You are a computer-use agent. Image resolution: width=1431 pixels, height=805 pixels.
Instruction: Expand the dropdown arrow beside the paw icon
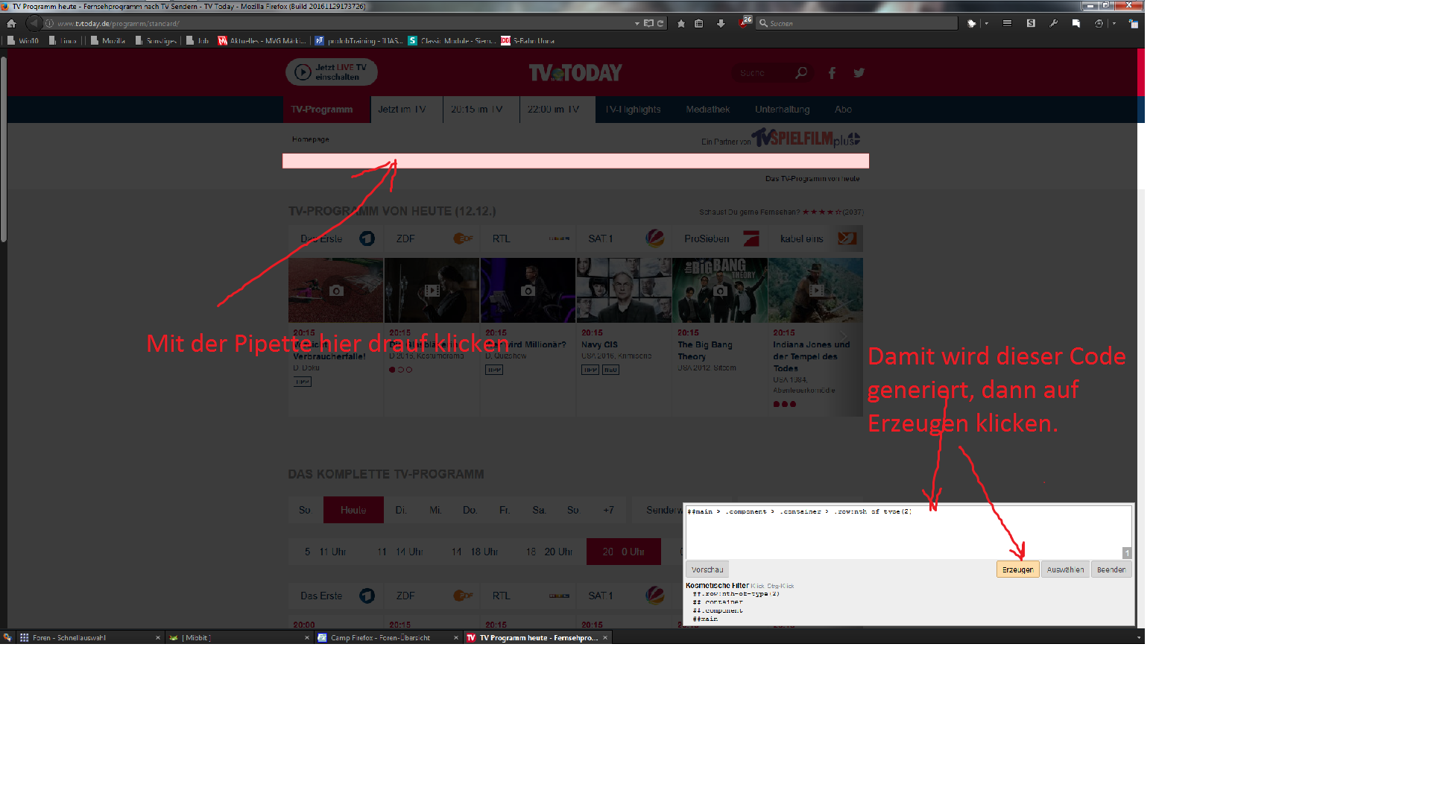coord(986,23)
